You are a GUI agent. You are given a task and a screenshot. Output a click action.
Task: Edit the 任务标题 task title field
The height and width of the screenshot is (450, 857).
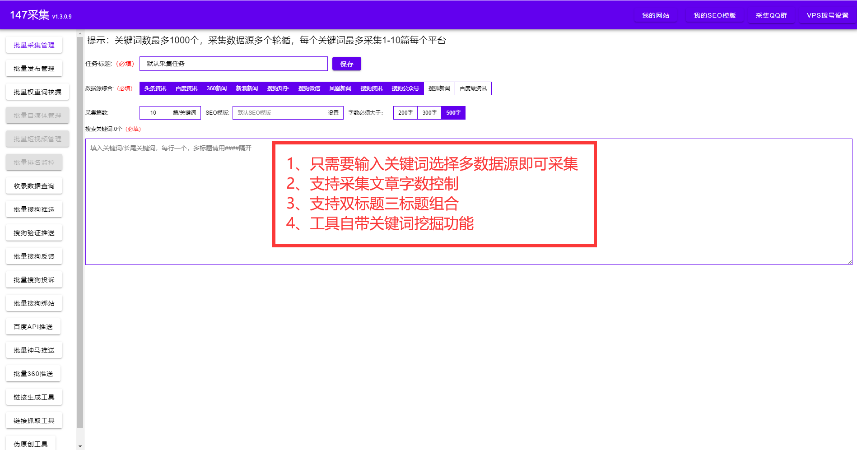[x=233, y=64]
